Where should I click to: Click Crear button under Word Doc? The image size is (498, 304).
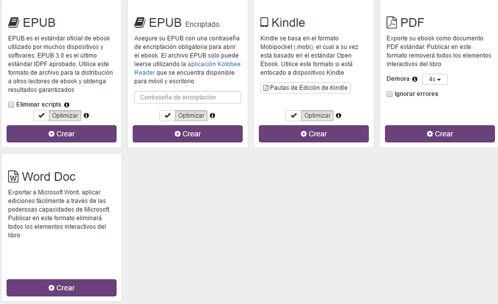point(62,288)
